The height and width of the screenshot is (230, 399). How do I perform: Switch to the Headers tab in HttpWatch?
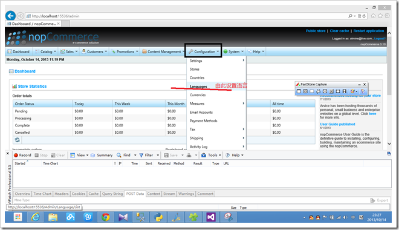pyautogui.click(x=62, y=194)
